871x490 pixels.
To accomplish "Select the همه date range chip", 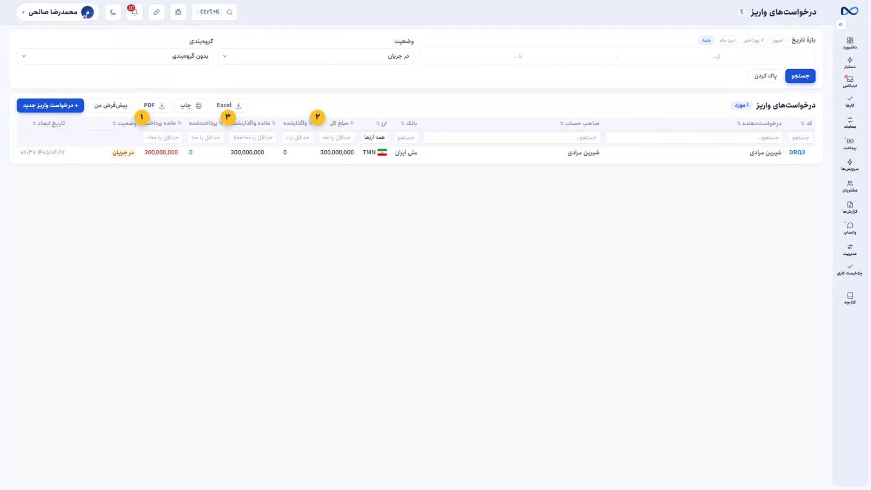I will [x=706, y=40].
